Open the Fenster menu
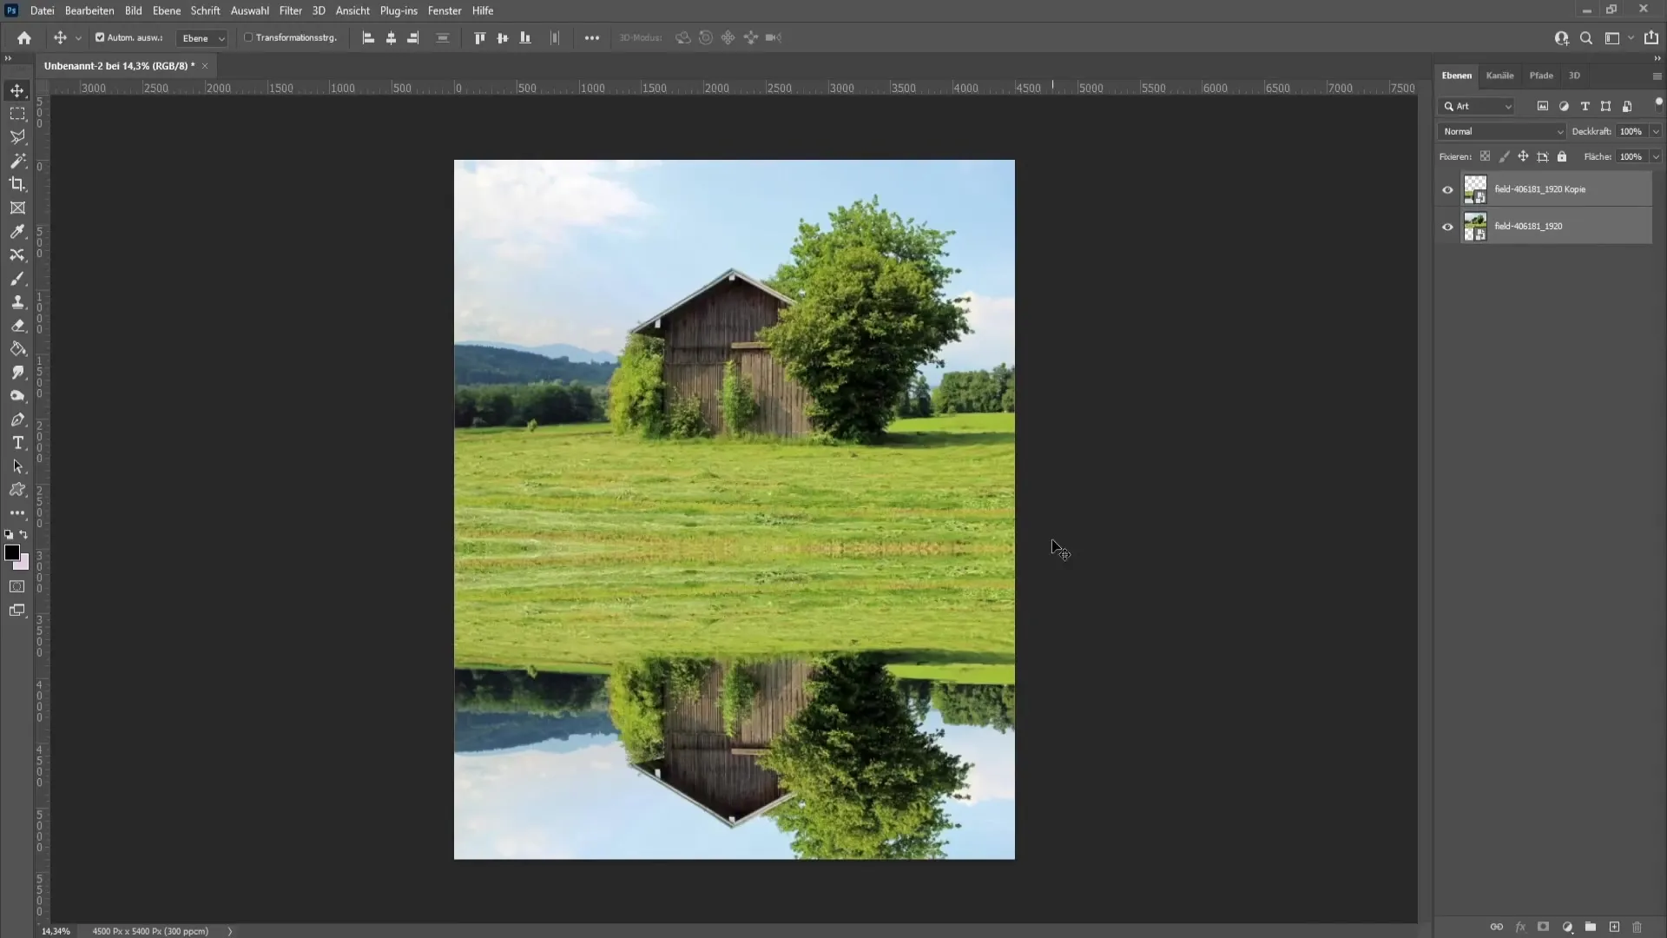Screen dimensions: 1667x938 (445, 10)
